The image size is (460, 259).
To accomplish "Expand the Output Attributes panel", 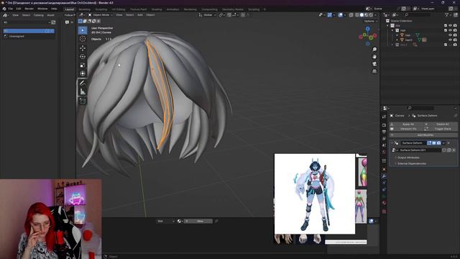I will (408, 158).
